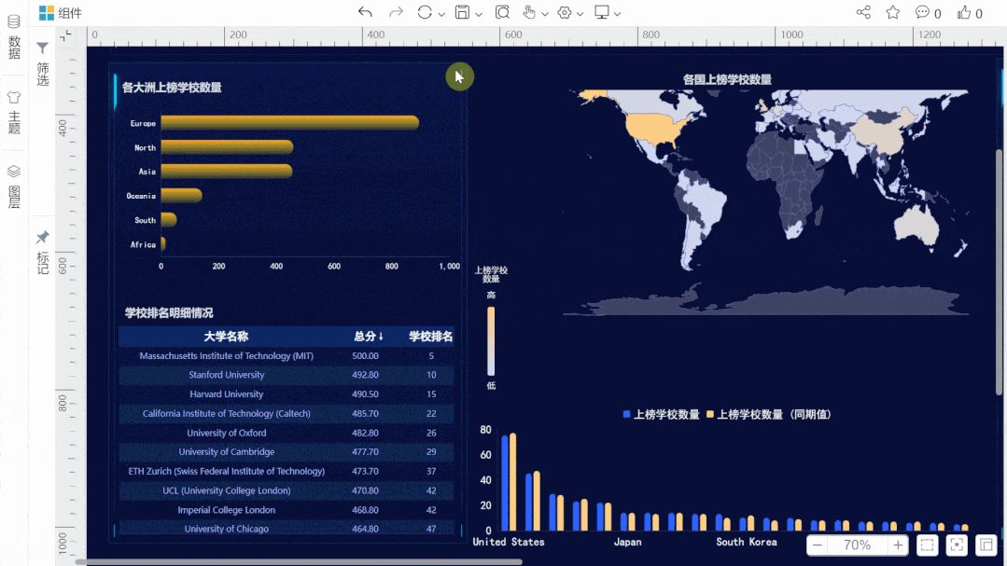Click the 500.00 score cell

[x=365, y=355]
